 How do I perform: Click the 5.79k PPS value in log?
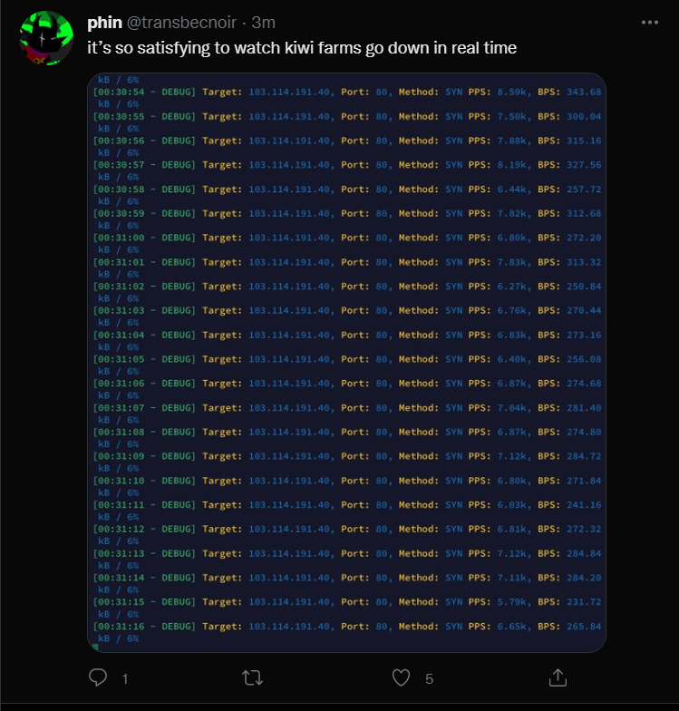point(513,602)
